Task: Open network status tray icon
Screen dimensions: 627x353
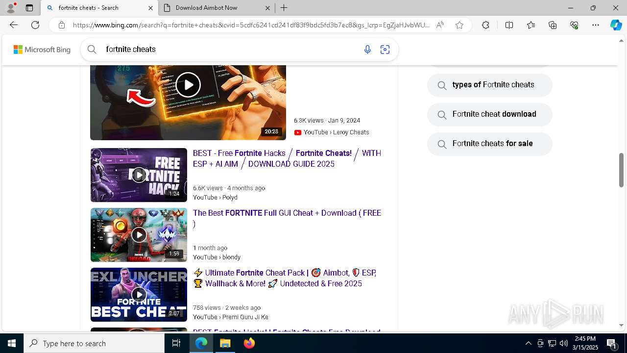Action: click(552, 343)
